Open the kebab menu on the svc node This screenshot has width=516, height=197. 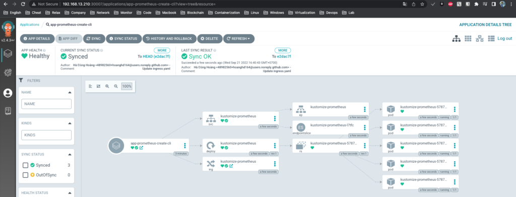pos(275,118)
